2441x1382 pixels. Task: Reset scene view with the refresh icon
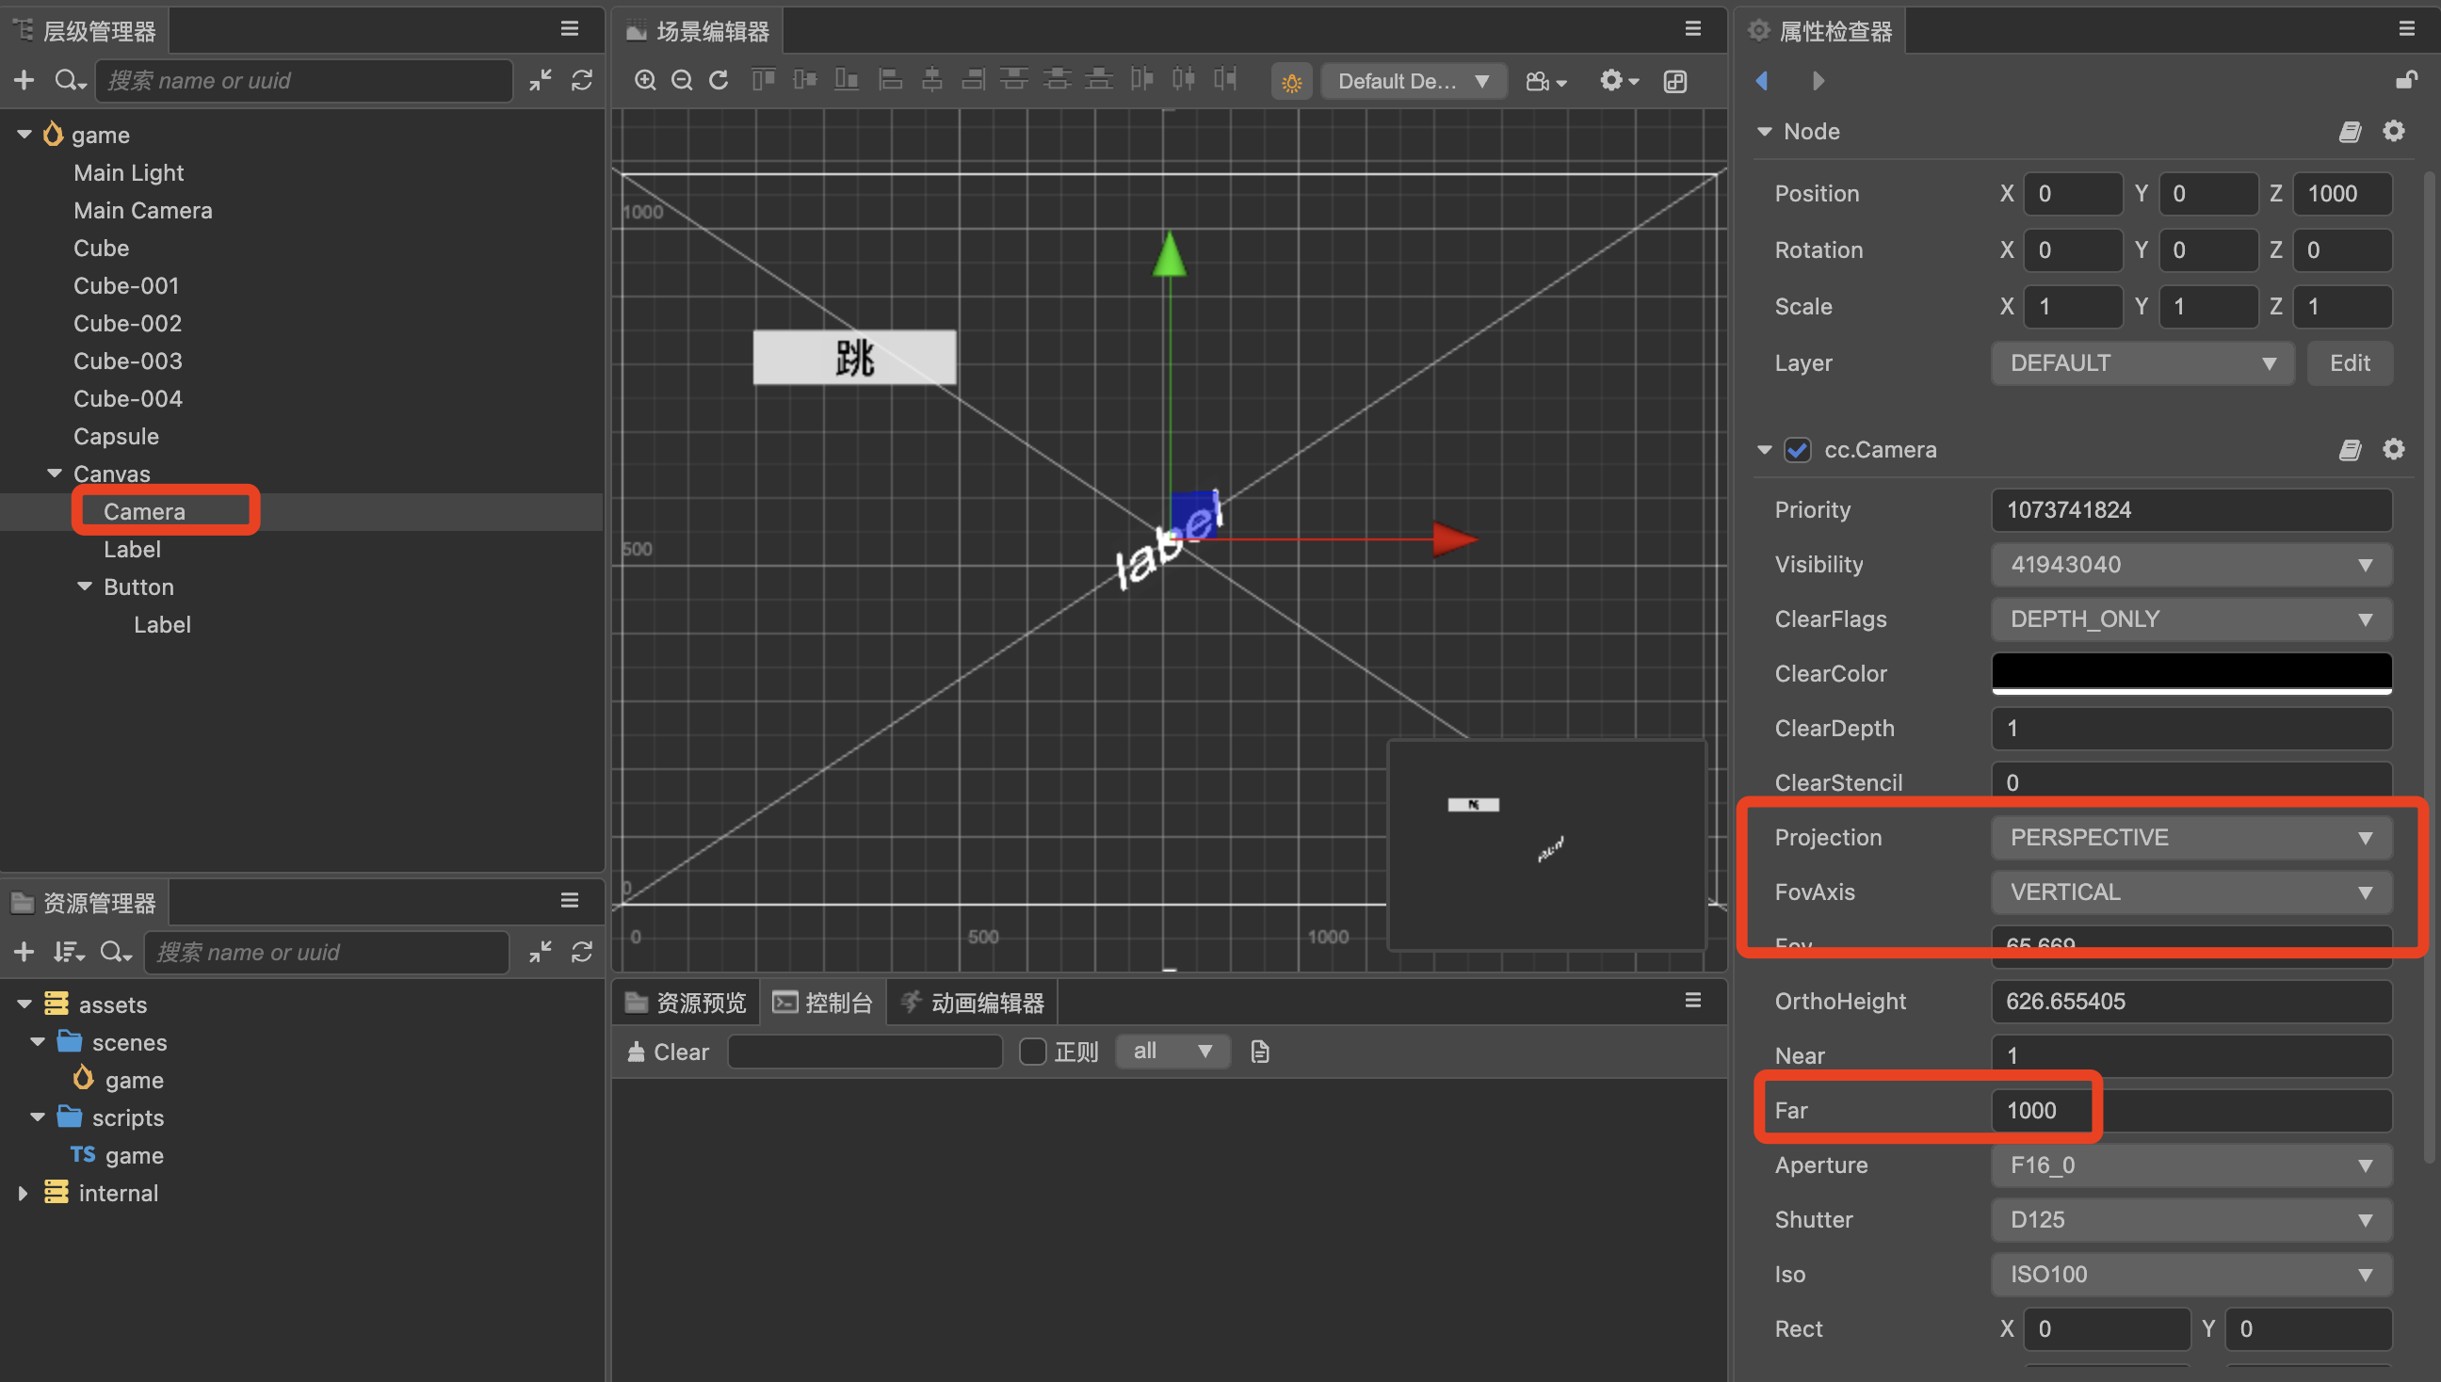[719, 81]
